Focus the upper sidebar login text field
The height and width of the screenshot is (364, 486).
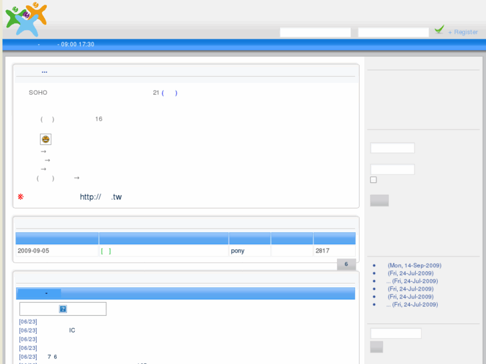(392, 148)
